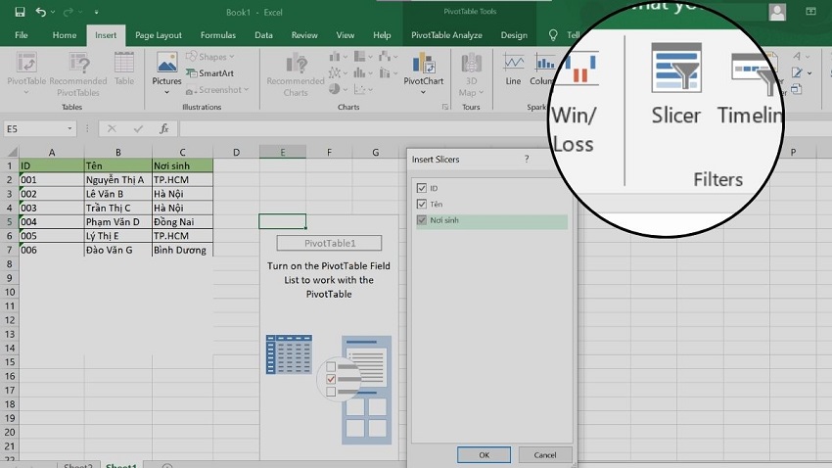Click the Undo arrow icon

41,13
